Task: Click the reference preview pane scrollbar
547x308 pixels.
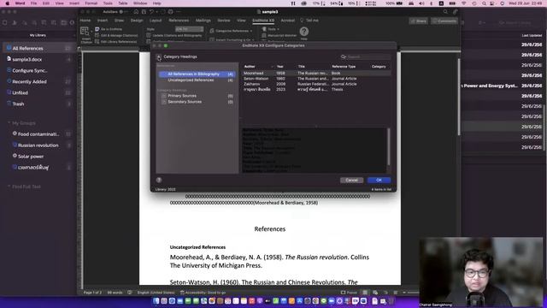Action: pos(388,146)
